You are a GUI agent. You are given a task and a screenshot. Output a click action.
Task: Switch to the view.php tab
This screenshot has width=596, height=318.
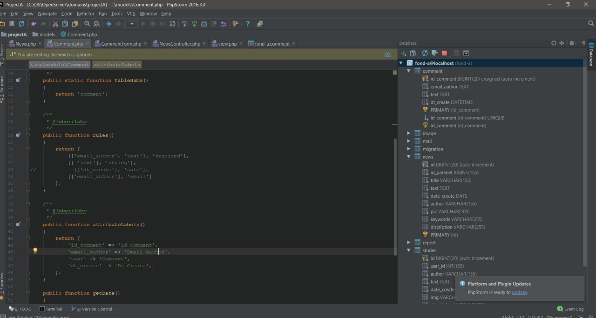point(227,44)
